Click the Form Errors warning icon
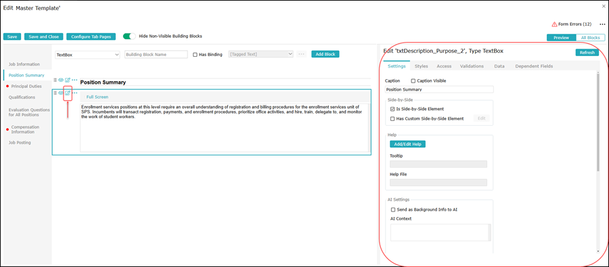 (x=555, y=24)
